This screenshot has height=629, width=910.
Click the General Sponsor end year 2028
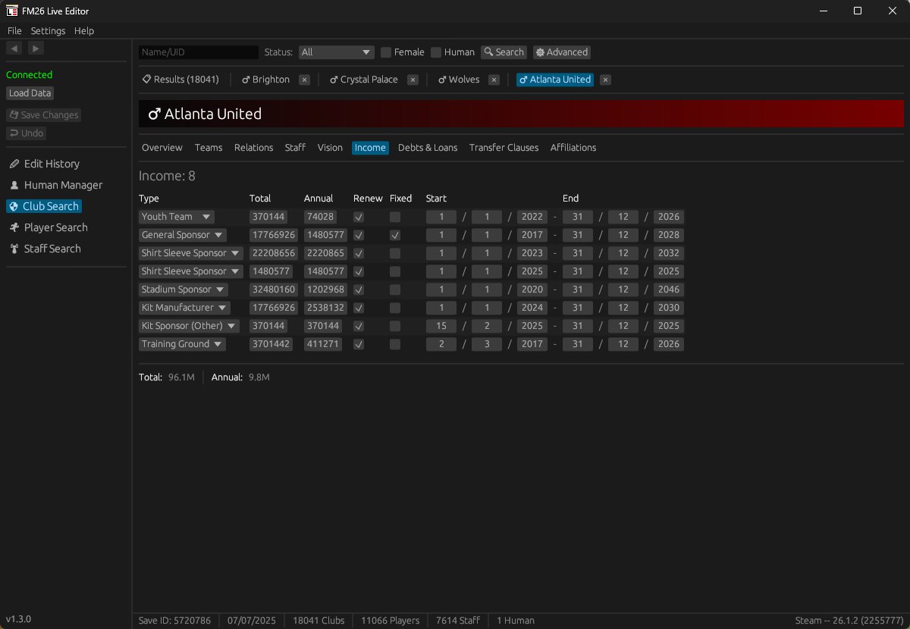point(669,235)
